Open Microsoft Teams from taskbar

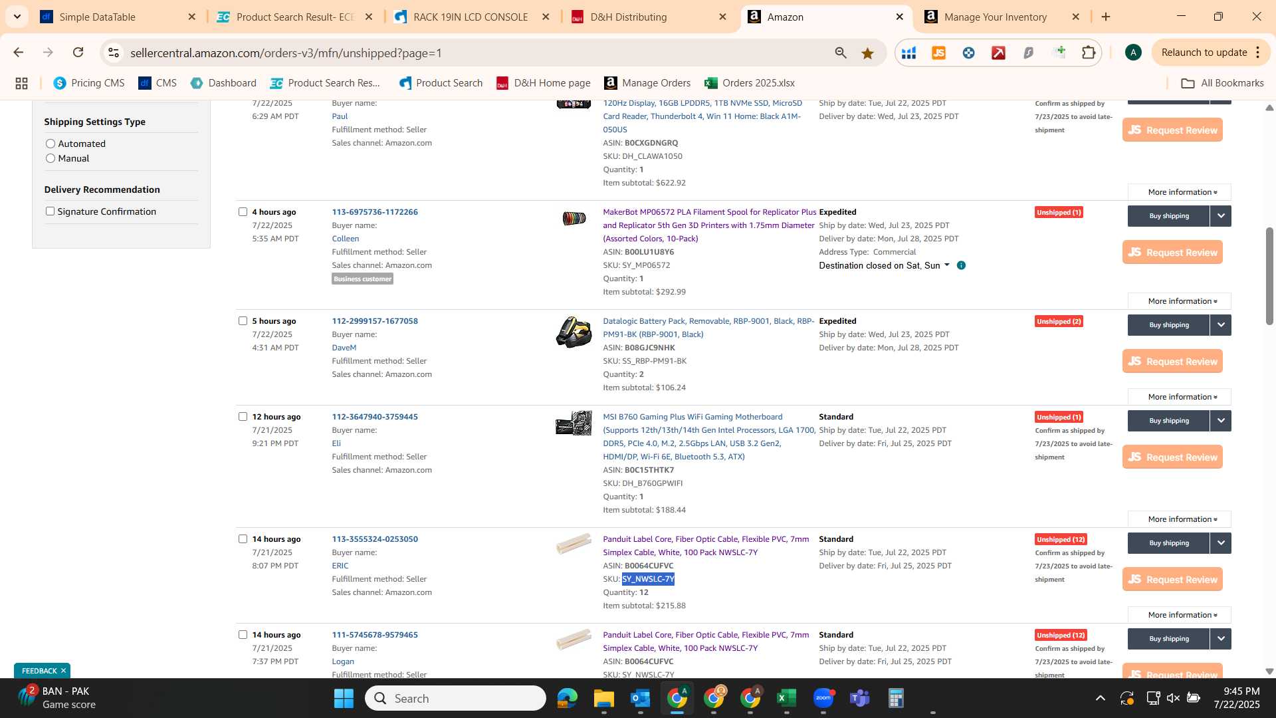[x=860, y=698]
